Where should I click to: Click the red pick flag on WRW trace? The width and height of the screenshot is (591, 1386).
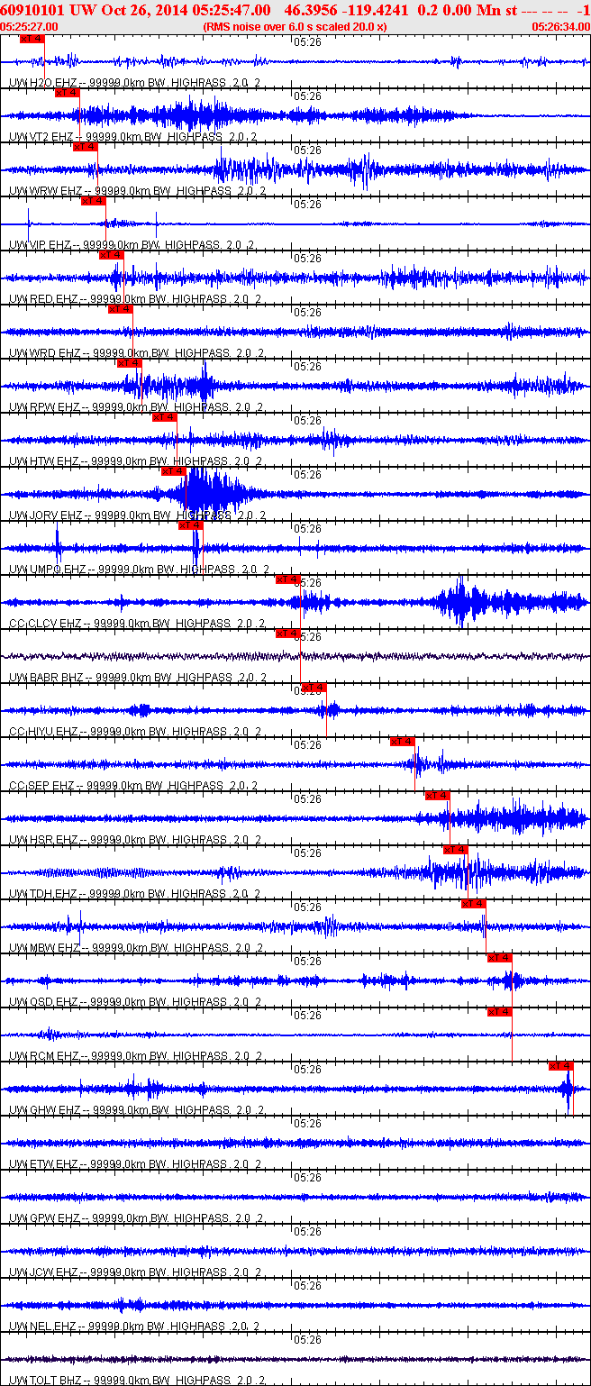pyautogui.click(x=85, y=147)
